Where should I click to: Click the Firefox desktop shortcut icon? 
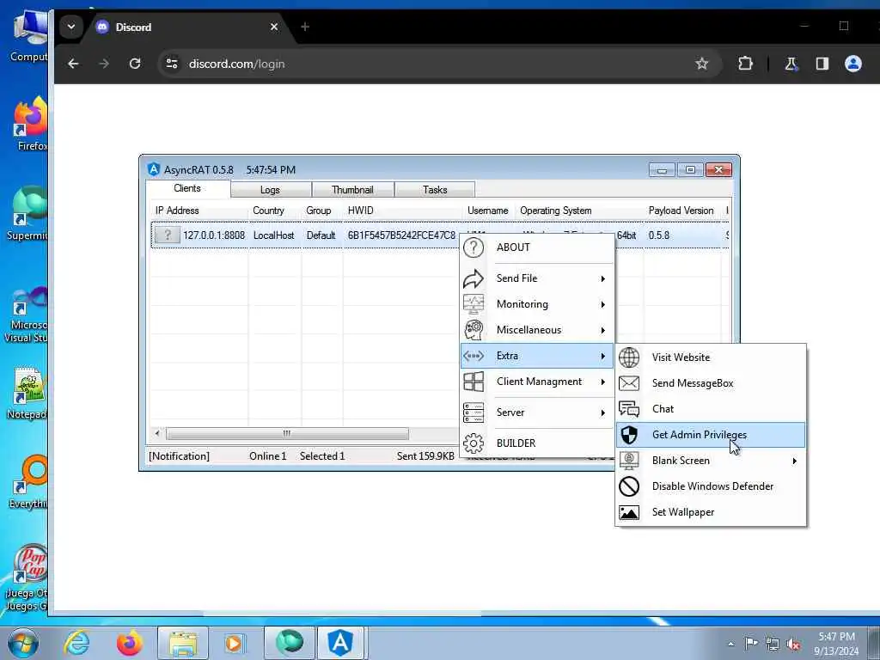click(x=31, y=117)
